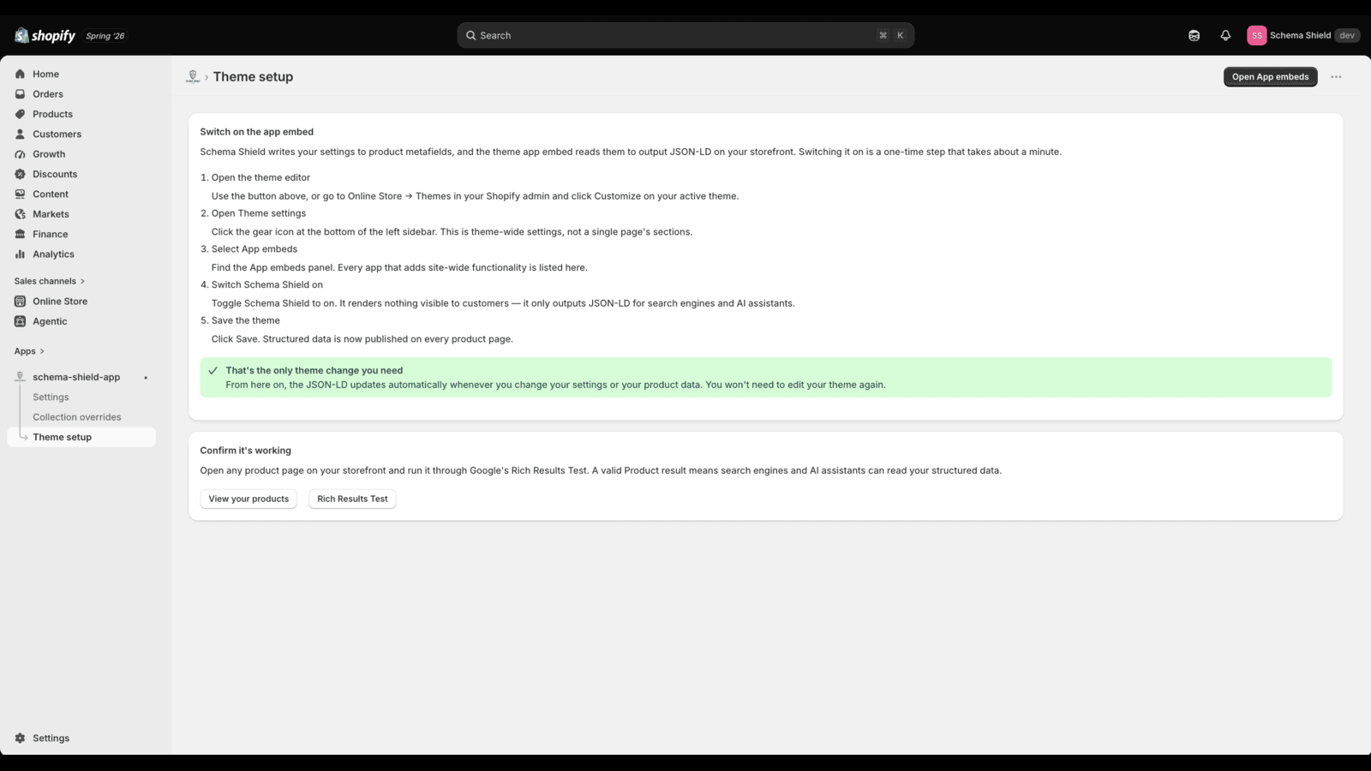
Task: Select the Content icon in the sidebar
Action: 20,194
